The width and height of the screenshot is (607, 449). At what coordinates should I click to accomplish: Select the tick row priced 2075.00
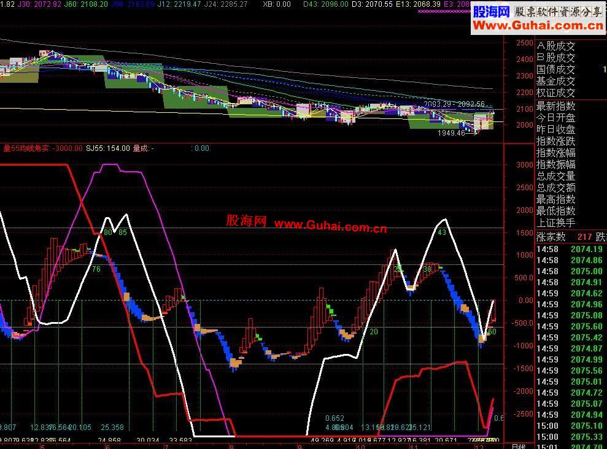(x=571, y=271)
